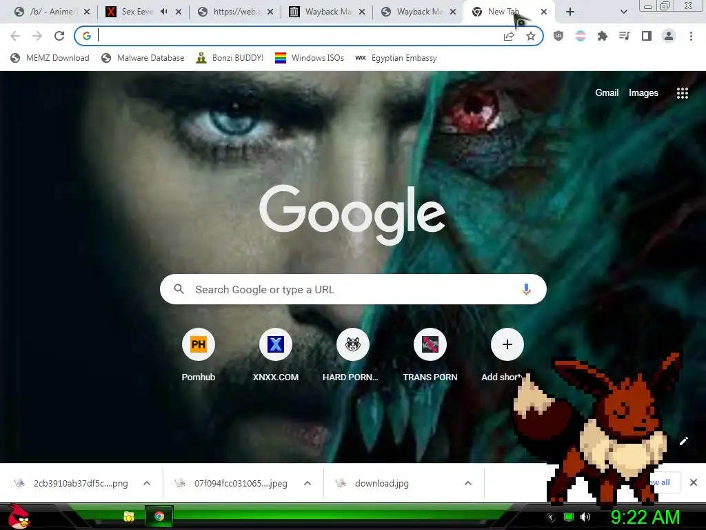Open the media controls toolbar icon
Viewport: 706px width, 530px height.
625,36
